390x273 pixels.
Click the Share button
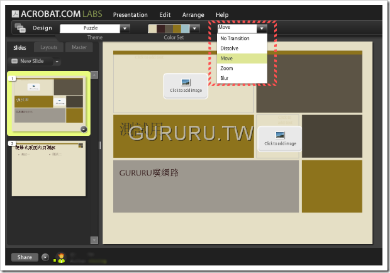click(25, 257)
